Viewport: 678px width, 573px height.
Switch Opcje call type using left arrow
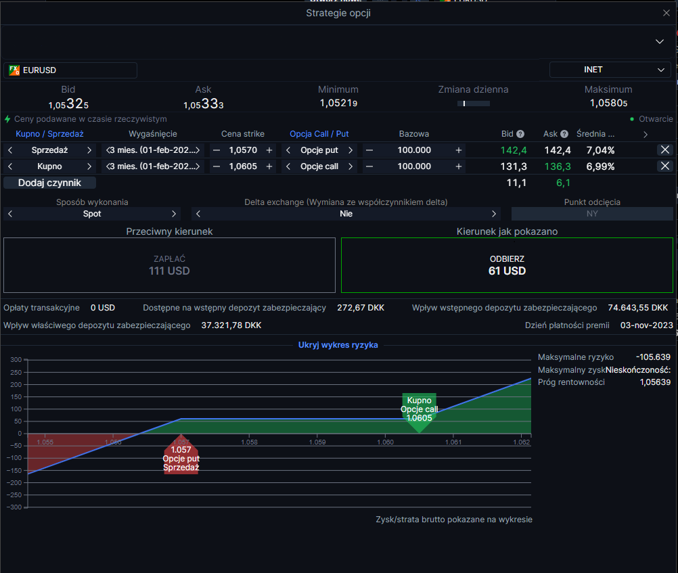coord(288,166)
